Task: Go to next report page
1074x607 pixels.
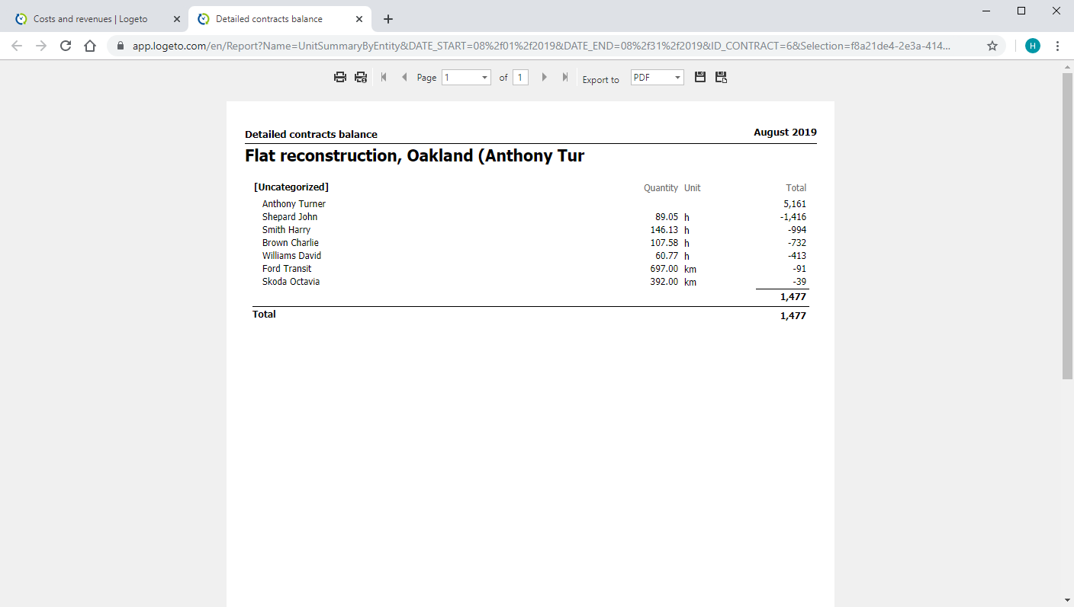Action: [x=544, y=77]
